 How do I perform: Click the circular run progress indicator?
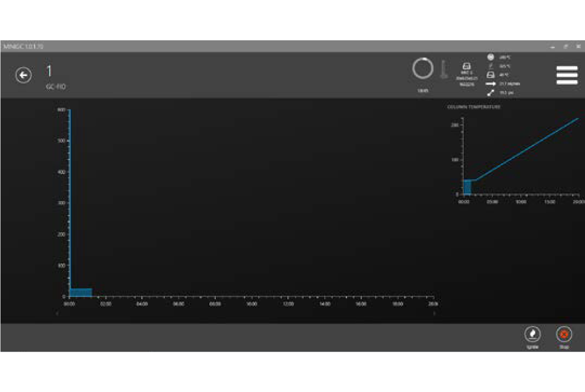coord(422,68)
